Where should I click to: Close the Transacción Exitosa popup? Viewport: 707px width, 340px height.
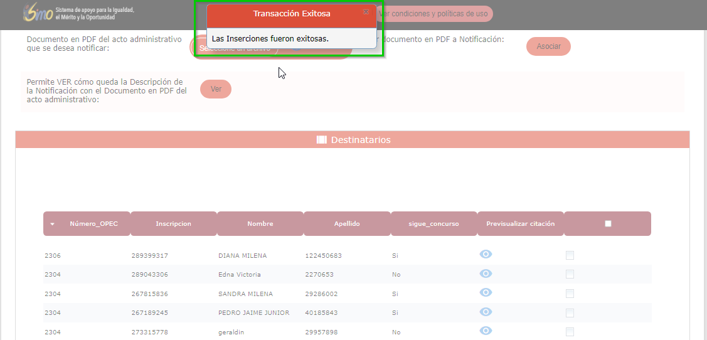tap(366, 12)
